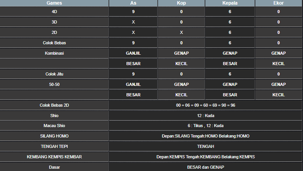
Task: Click Kepala value 6 in Colok Bebas row
Action: 230,43
